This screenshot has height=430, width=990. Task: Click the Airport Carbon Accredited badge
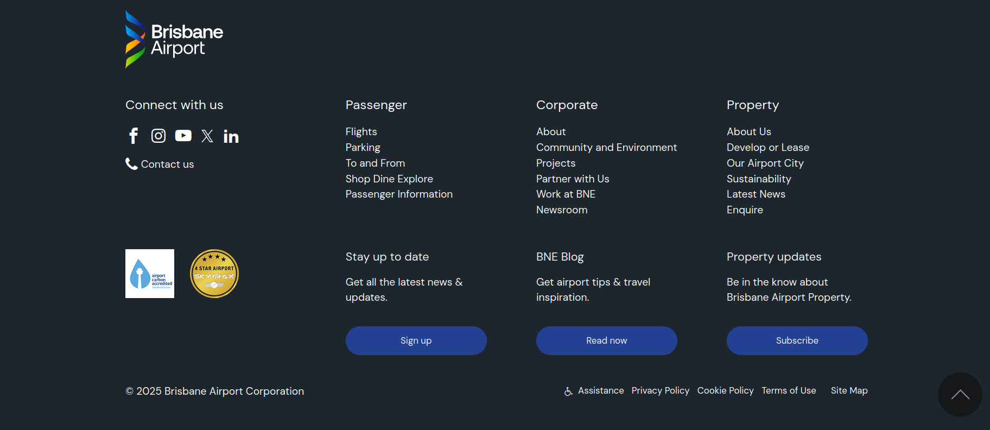(x=150, y=274)
